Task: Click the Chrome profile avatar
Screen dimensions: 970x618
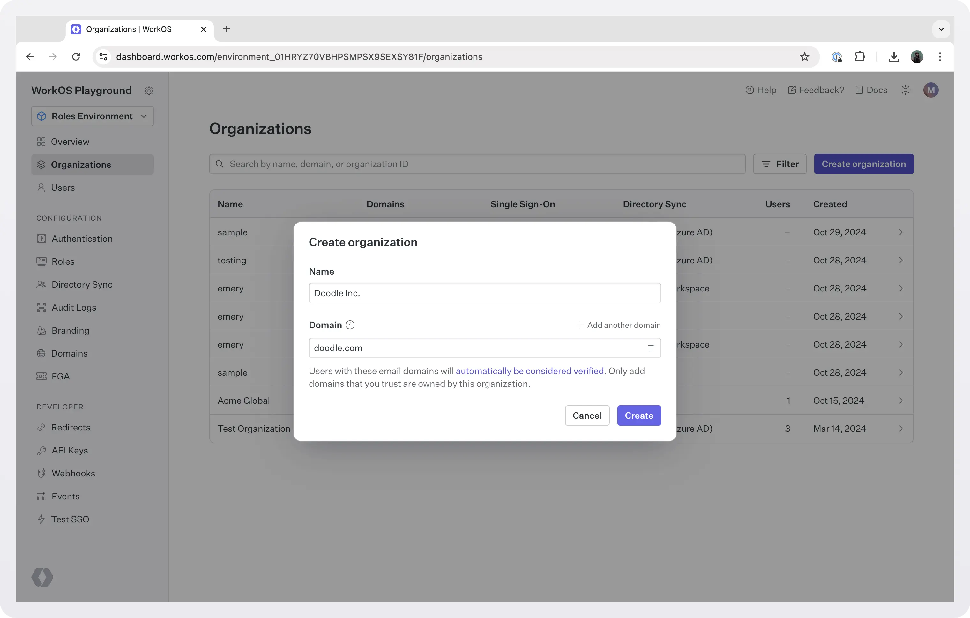Action: (917, 57)
